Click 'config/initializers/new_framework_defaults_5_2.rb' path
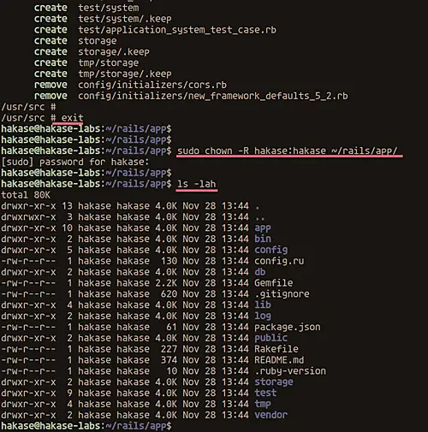 click(x=213, y=96)
